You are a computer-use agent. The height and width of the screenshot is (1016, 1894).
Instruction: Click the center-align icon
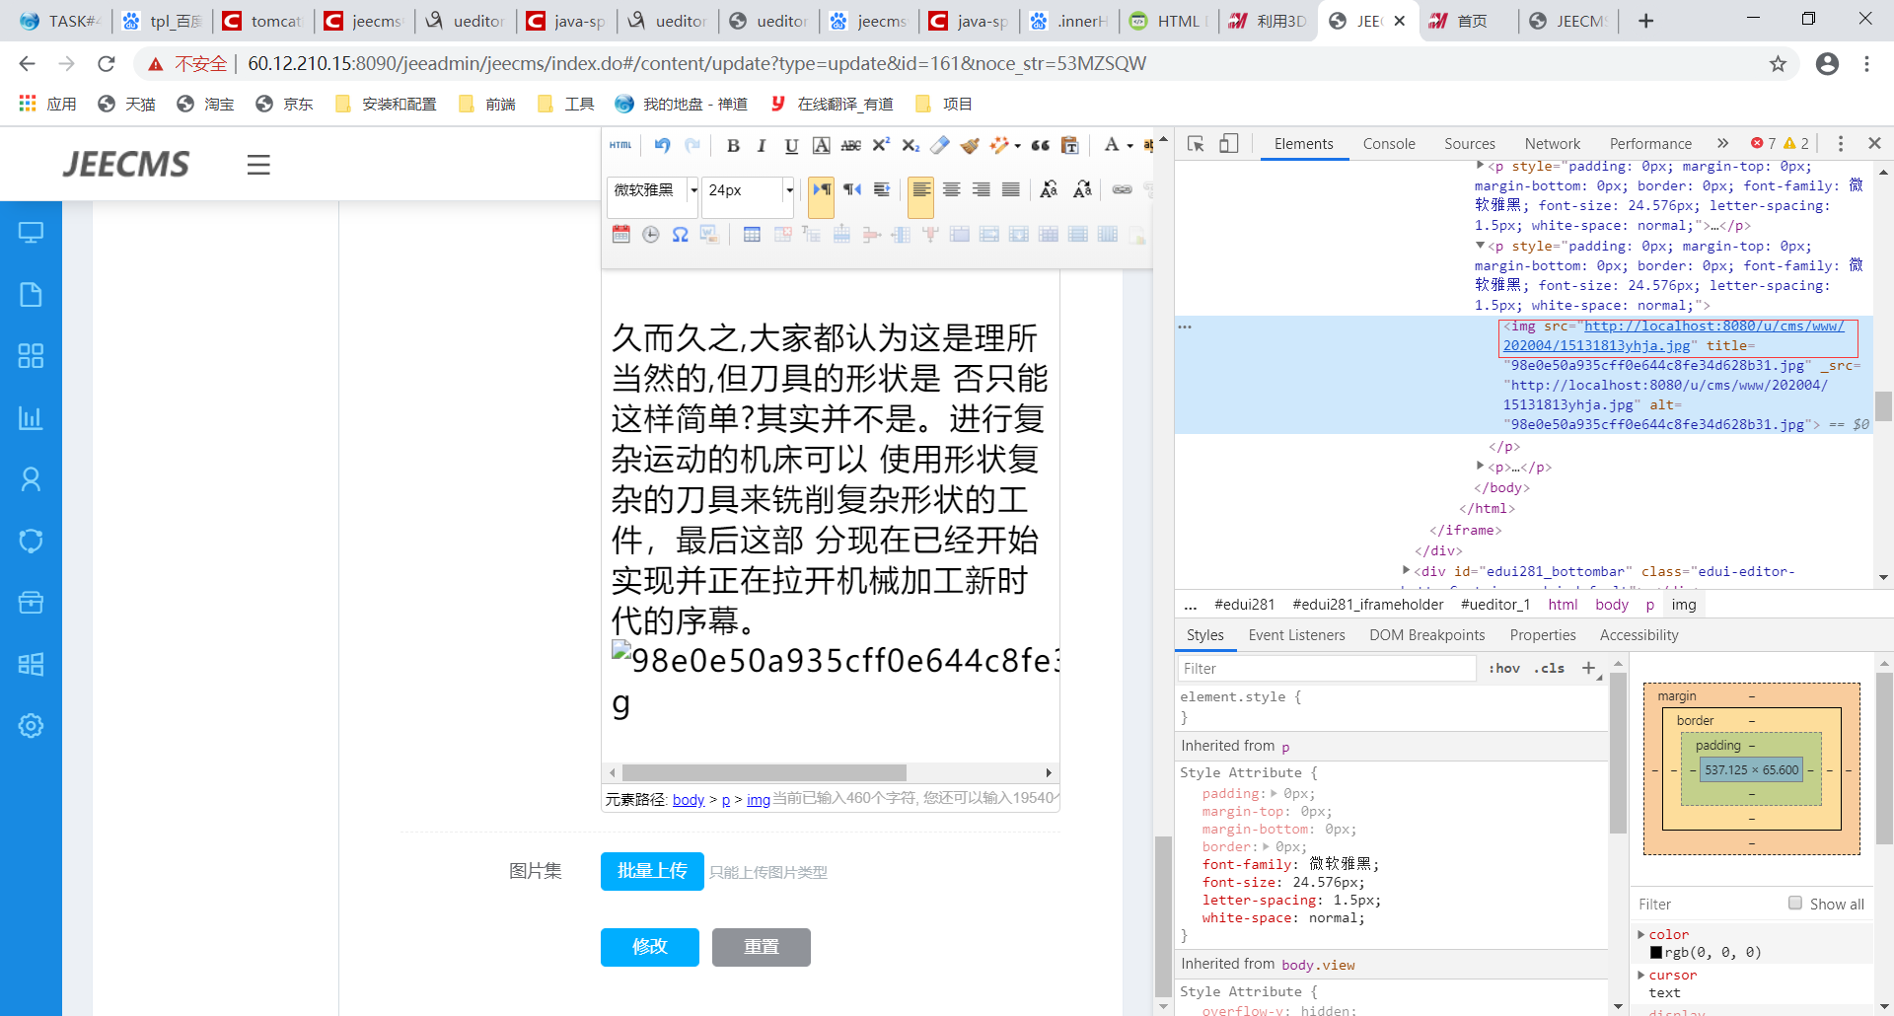click(951, 190)
